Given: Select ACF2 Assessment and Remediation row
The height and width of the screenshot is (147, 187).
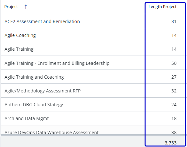Looking at the screenshot, I should [93, 21].
